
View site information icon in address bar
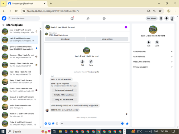pyautogui.click(x=24, y=11)
